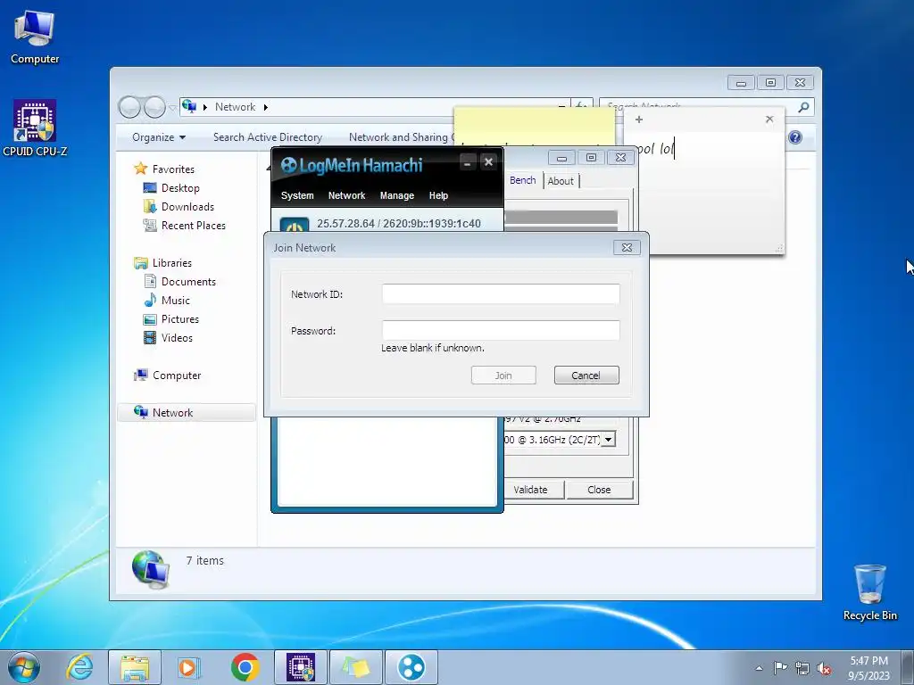Image resolution: width=914 pixels, height=685 pixels.
Task: Switch to Sticky Notes taskbar button
Action: click(355, 667)
